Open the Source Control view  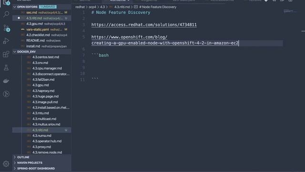[6, 28]
